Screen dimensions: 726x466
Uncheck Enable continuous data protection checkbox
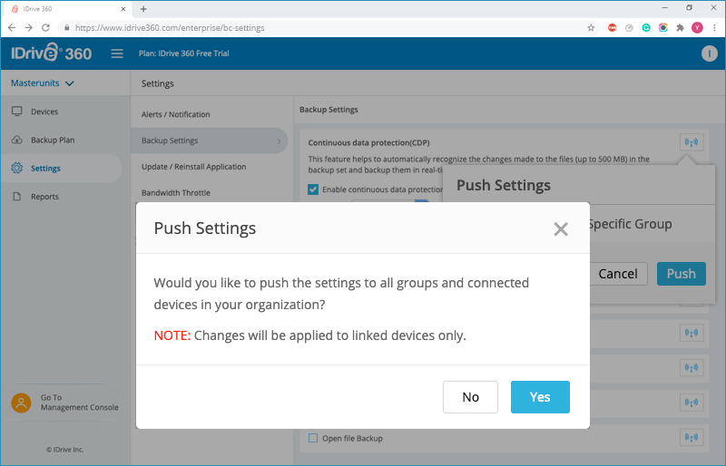(313, 189)
